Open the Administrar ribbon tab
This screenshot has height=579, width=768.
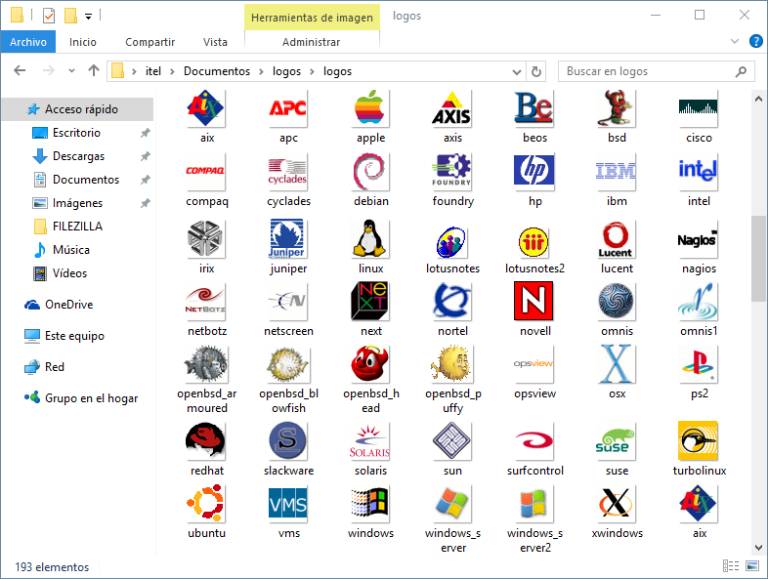click(x=311, y=42)
